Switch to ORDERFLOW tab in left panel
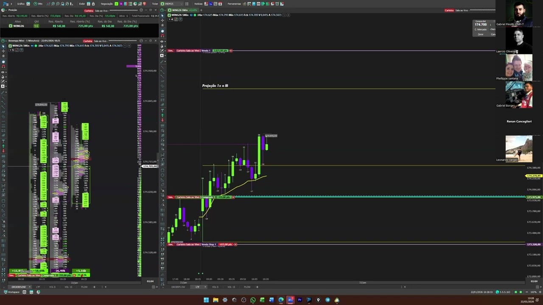 [x=18, y=287]
